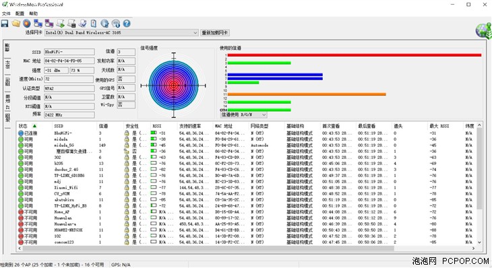Viewport: 492px width, 268px height.
Task: Open the 配置 menu
Action: point(20,13)
